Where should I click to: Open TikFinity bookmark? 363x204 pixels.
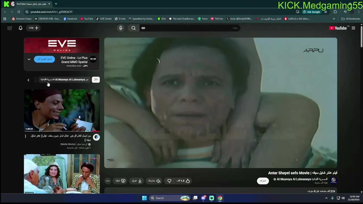(x=217, y=19)
